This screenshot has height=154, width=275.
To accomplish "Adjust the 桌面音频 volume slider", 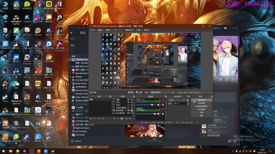I will tap(146, 114).
